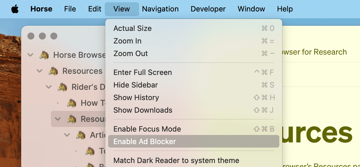Open the Apple menu
This screenshot has height=167, width=360.
(15, 9)
